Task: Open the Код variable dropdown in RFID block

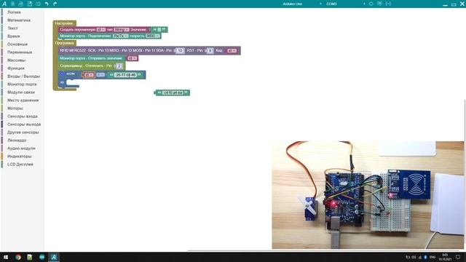Action: tap(232, 50)
